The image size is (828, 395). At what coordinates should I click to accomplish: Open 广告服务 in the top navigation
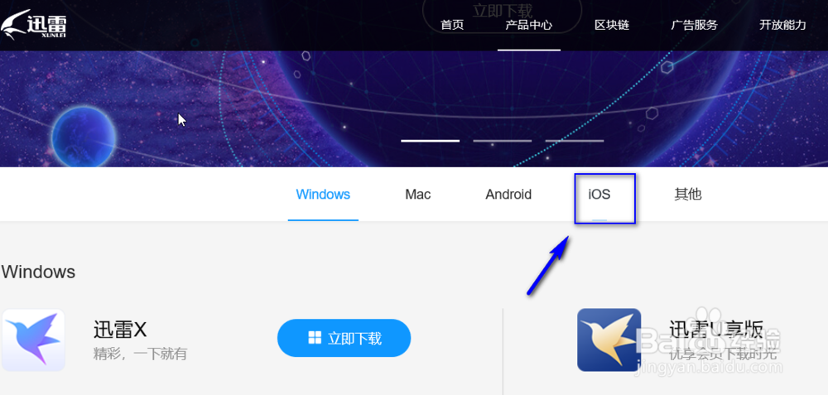tap(695, 25)
